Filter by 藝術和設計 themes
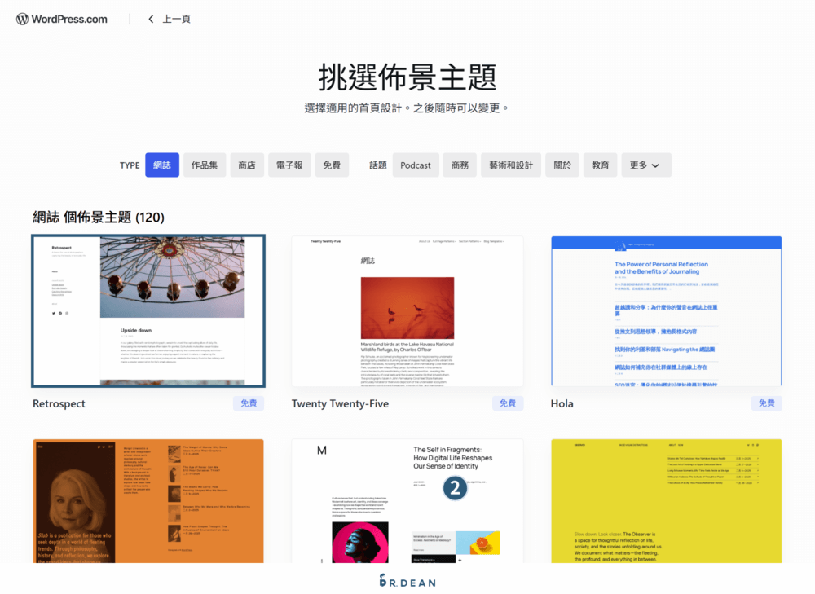Viewport: 815px width, 594px height. click(x=511, y=165)
